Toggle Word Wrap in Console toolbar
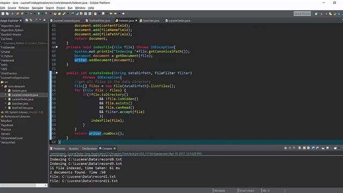 tap(309, 148)
